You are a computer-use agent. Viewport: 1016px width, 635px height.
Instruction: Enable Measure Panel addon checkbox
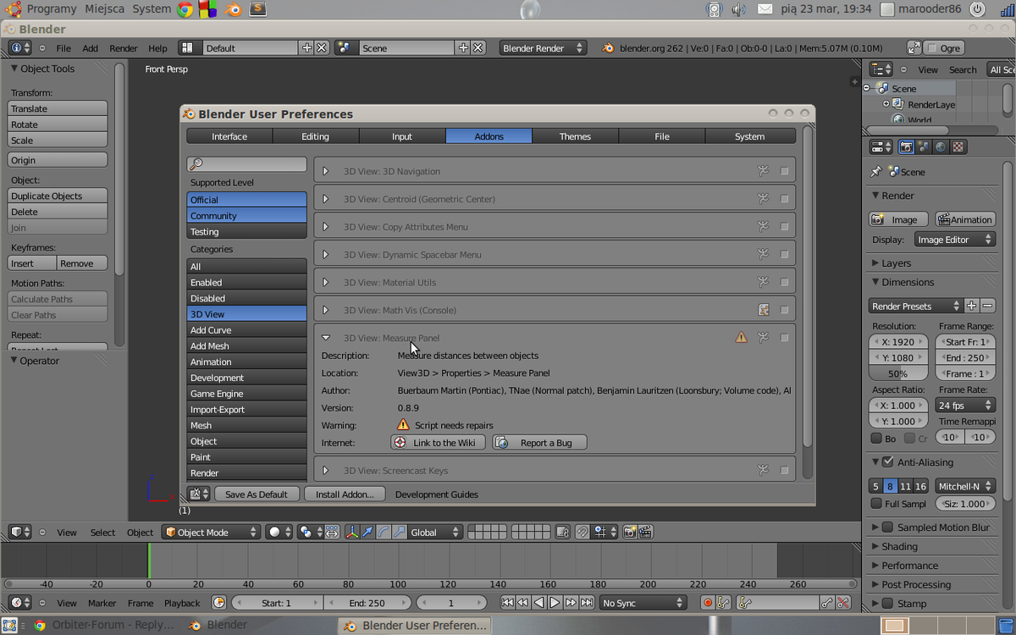784,338
